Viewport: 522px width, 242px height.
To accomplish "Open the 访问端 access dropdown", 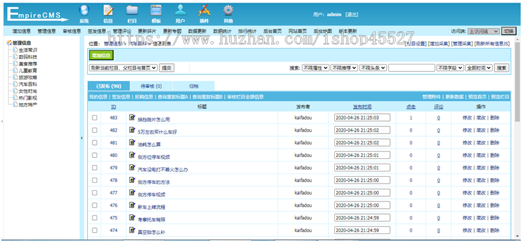I will [x=483, y=31].
